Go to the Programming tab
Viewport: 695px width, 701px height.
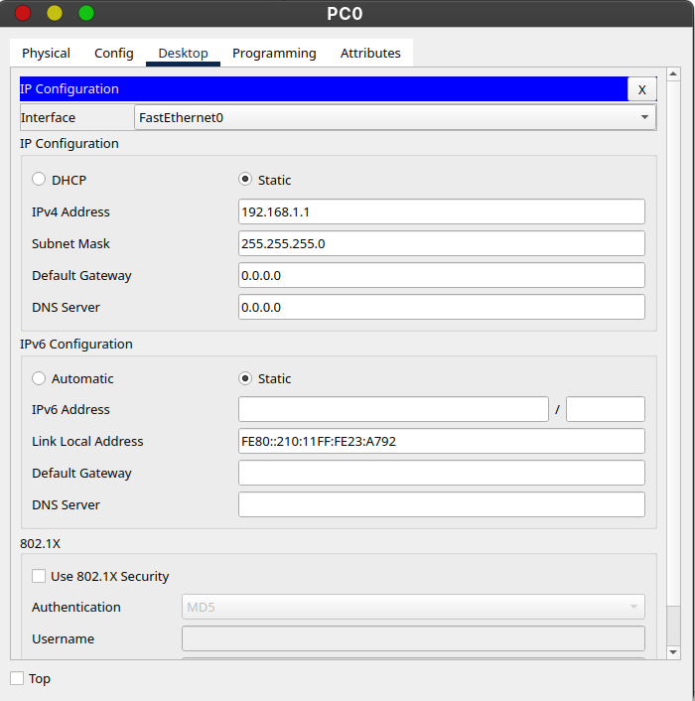[274, 54]
